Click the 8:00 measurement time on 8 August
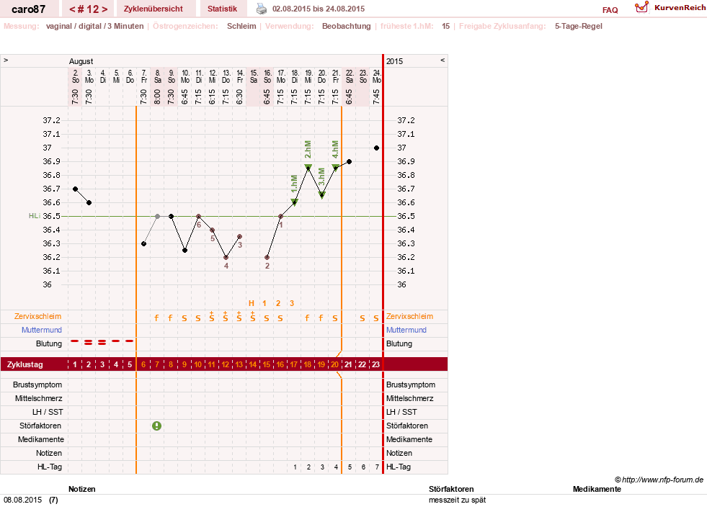 point(157,96)
